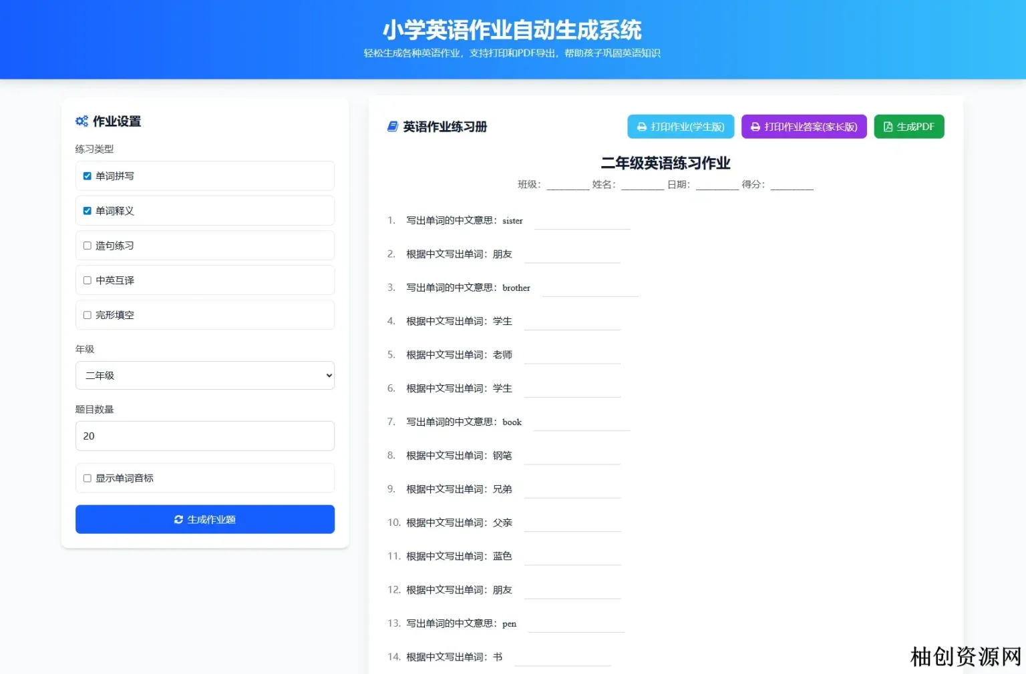Click the PDF file icon on 生成PDF
The width and height of the screenshot is (1026, 674).
click(888, 127)
